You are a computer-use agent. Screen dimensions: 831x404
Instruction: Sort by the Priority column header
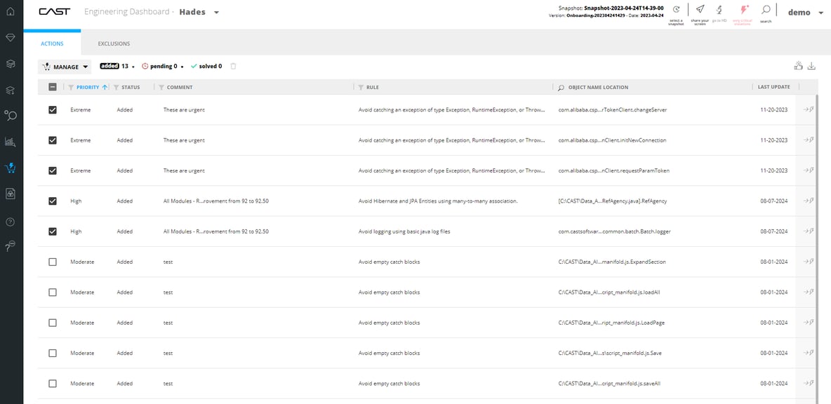click(88, 88)
